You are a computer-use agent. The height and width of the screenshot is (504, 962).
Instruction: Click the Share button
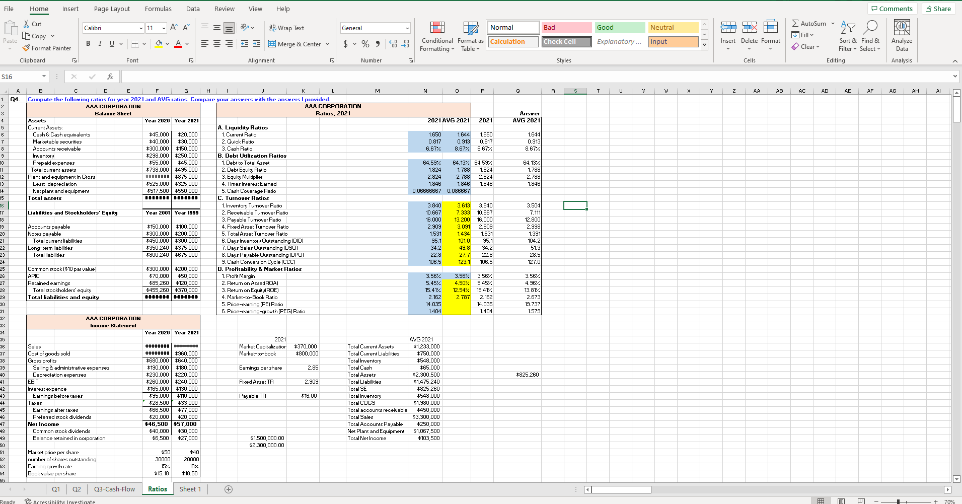tap(938, 8)
